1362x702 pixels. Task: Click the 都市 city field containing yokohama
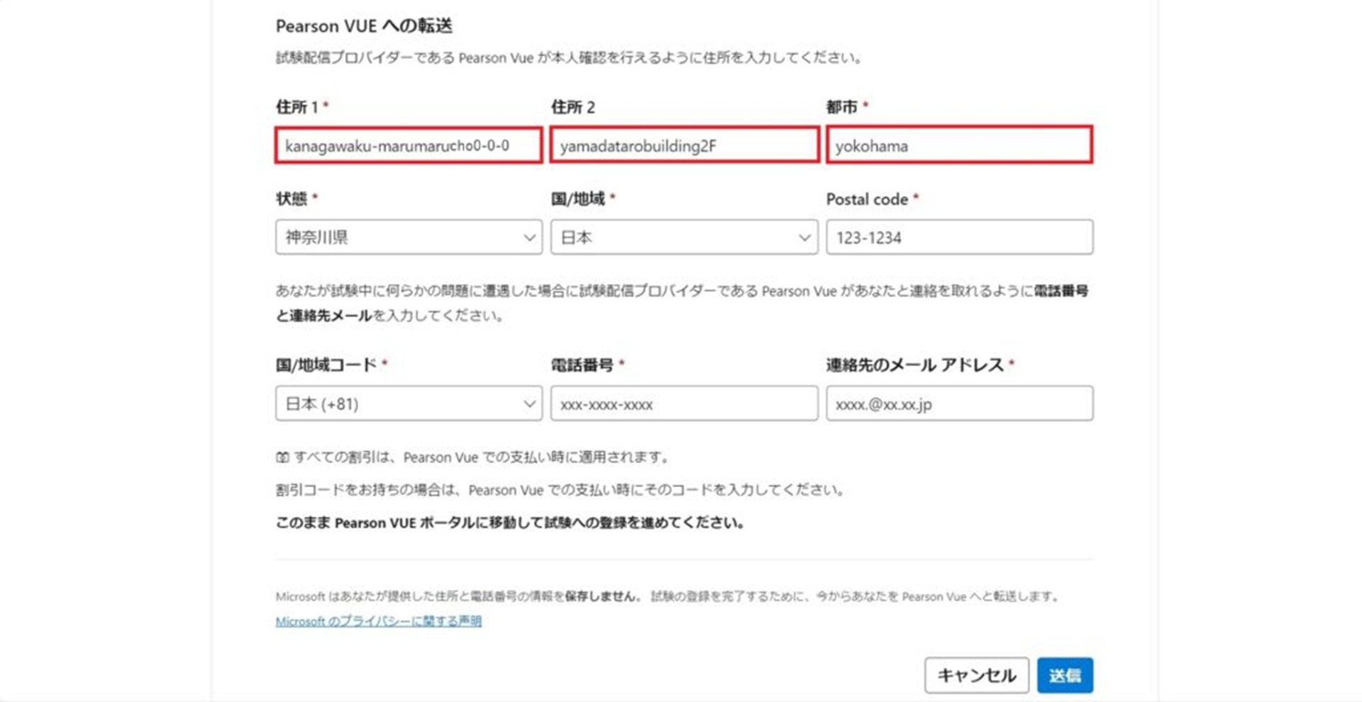(959, 145)
